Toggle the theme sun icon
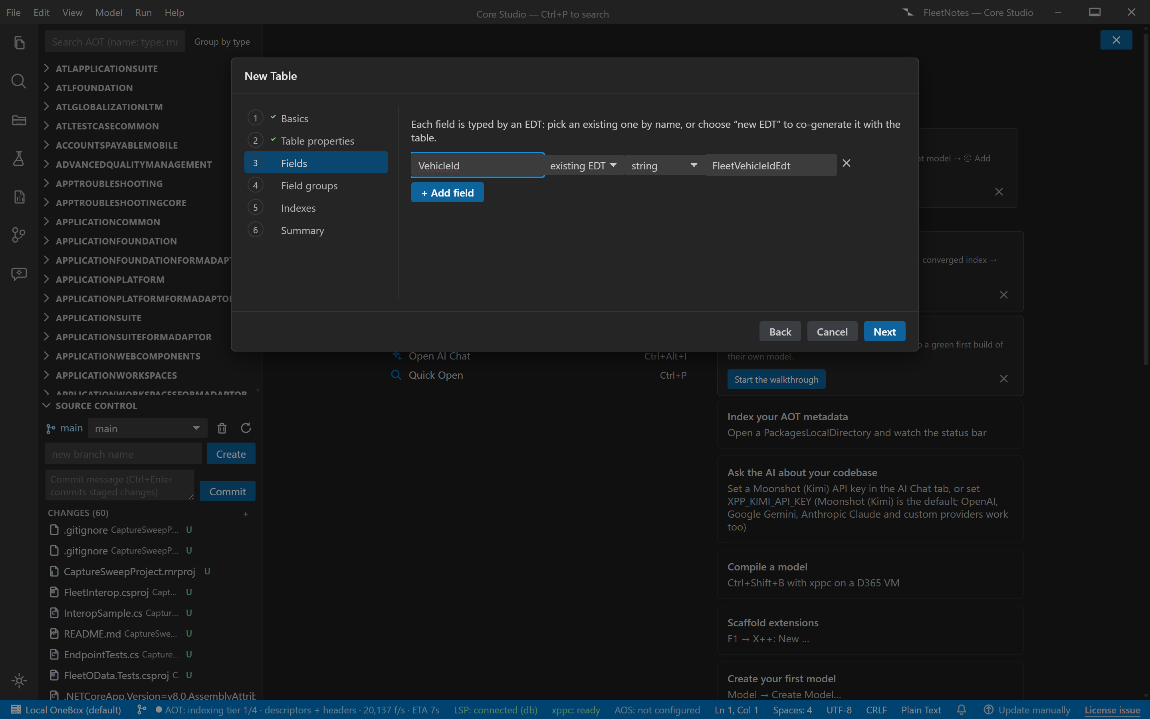This screenshot has width=1150, height=719. tap(19, 681)
